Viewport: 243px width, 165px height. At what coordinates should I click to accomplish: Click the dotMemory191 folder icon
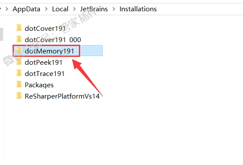click(x=19, y=51)
